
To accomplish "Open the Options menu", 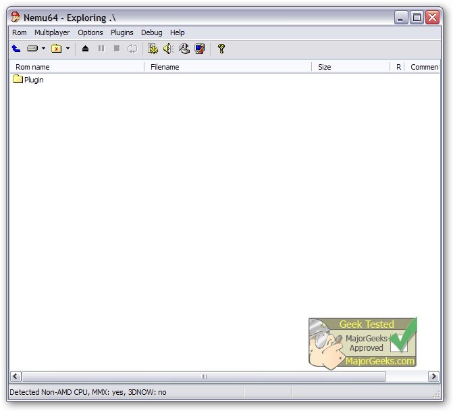I will pos(90,32).
